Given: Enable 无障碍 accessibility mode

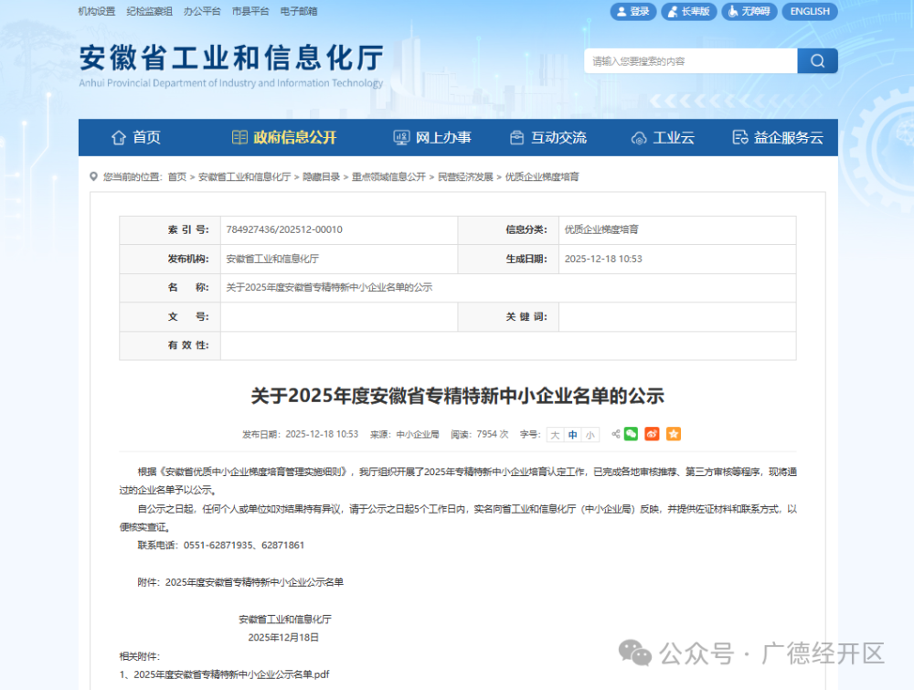Looking at the screenshot, I should (749, 12).
